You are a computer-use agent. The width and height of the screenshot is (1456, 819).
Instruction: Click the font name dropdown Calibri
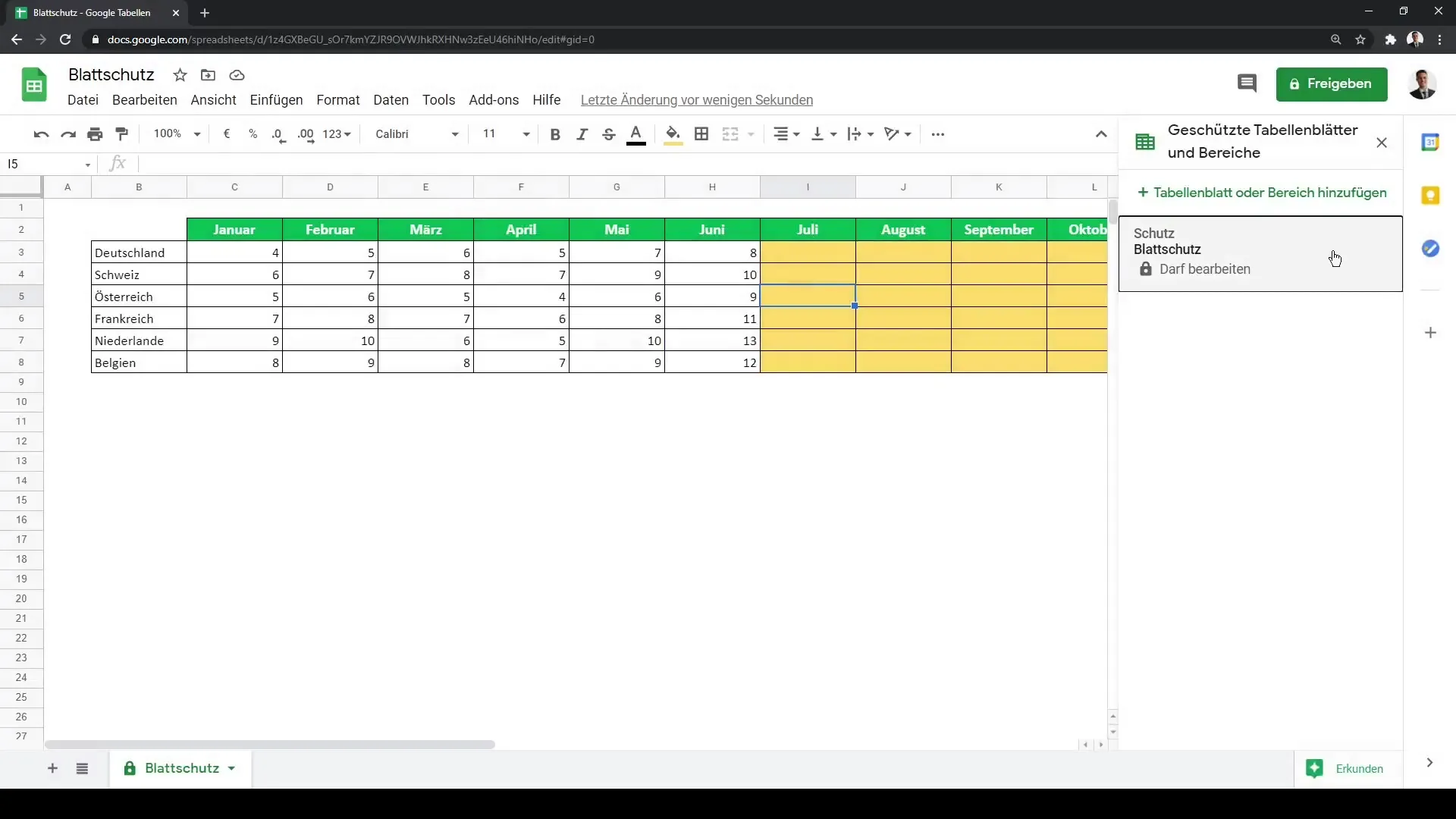tap(415, 133)
